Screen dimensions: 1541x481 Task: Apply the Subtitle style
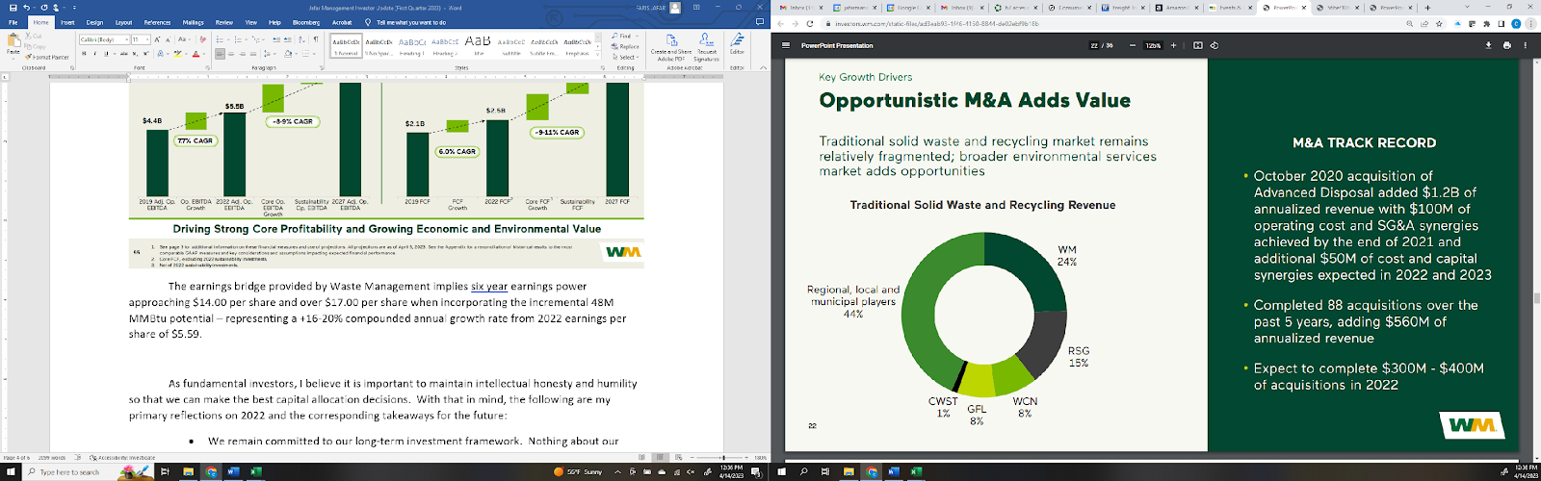point(511,47)
